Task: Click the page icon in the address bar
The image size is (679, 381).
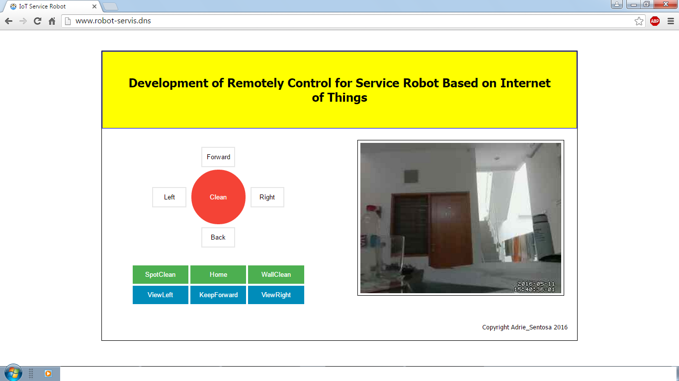Action: (69, 21)
